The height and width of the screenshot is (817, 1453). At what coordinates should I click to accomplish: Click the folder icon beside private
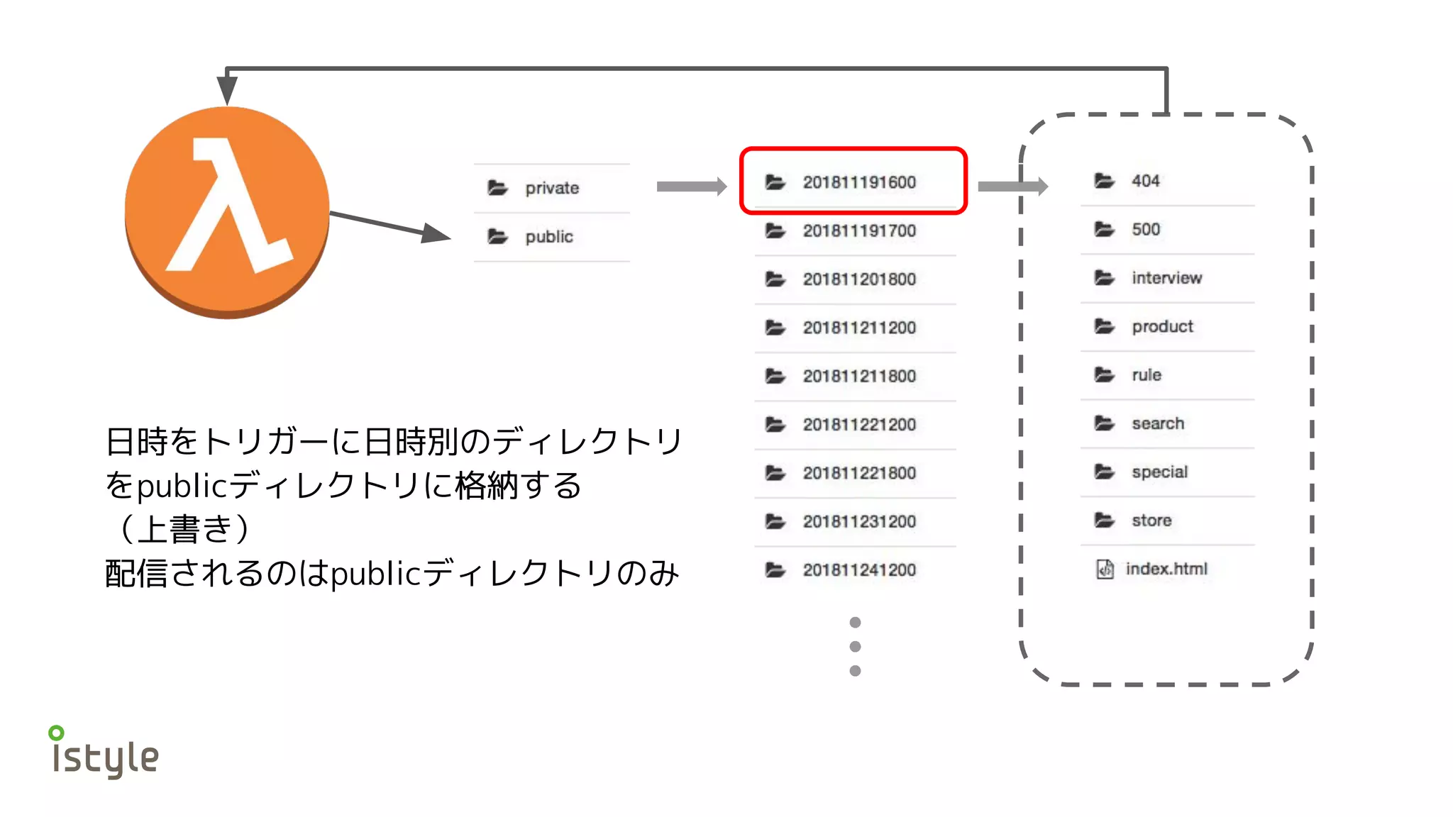click(x=497, y=188)
